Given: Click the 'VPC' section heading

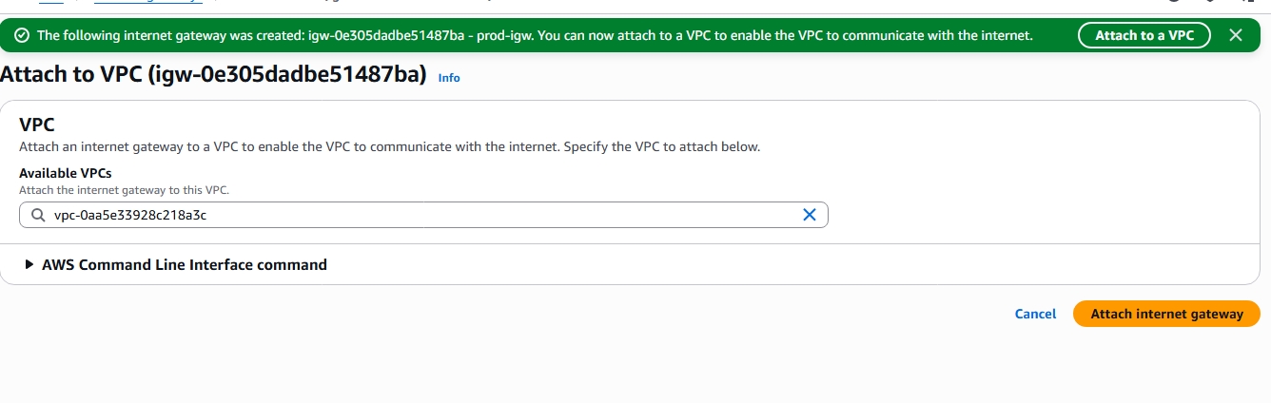Looking at the screenshot, I should pyautogui.click(x=36, y=125).
